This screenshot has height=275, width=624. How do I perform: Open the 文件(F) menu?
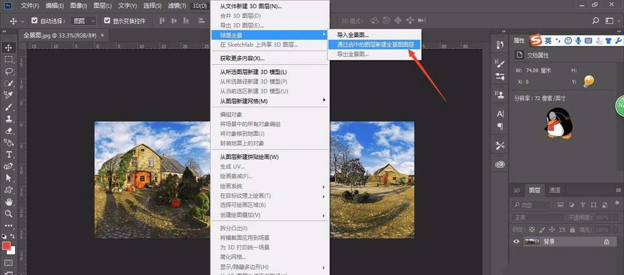30,6
